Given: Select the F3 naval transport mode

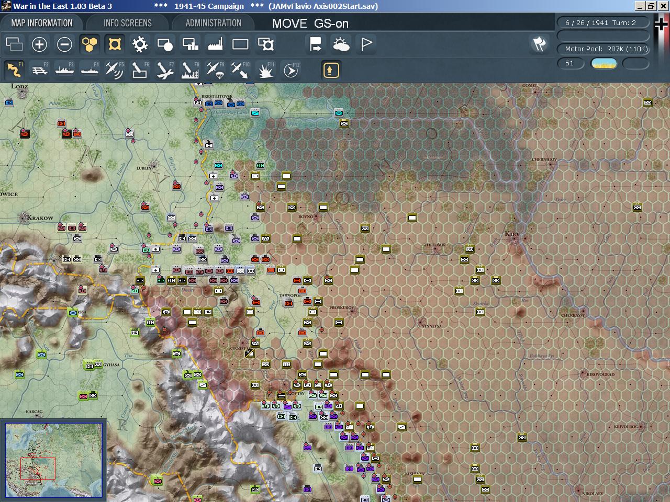Looking at the screenshot, I should click(64, 70).
